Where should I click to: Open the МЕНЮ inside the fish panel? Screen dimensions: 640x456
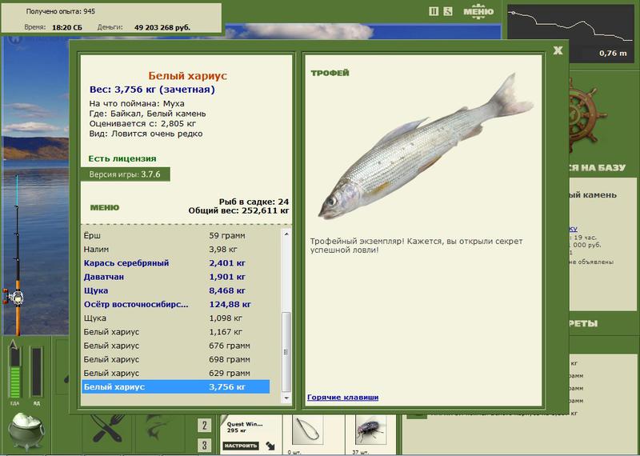[x=105, y=207]
